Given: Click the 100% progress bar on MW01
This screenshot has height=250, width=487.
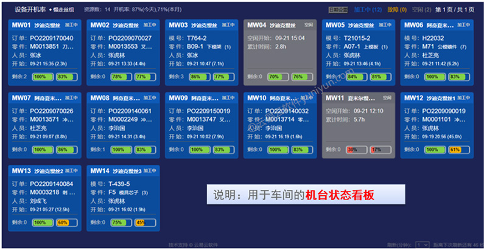Looking at the screenshot, I should coord(41,77).
